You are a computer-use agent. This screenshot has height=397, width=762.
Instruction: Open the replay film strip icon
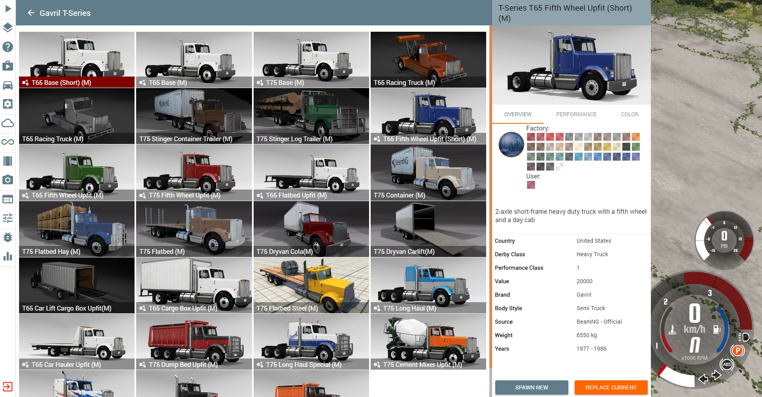click(8, 161)
